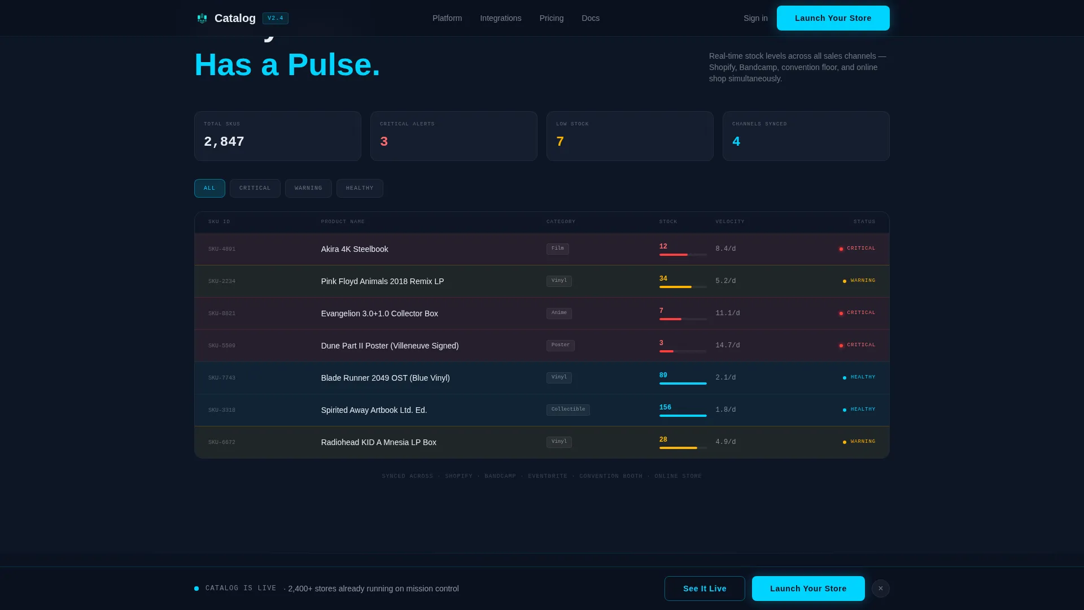Filter table by WARNING status

(x=308, y=188)
